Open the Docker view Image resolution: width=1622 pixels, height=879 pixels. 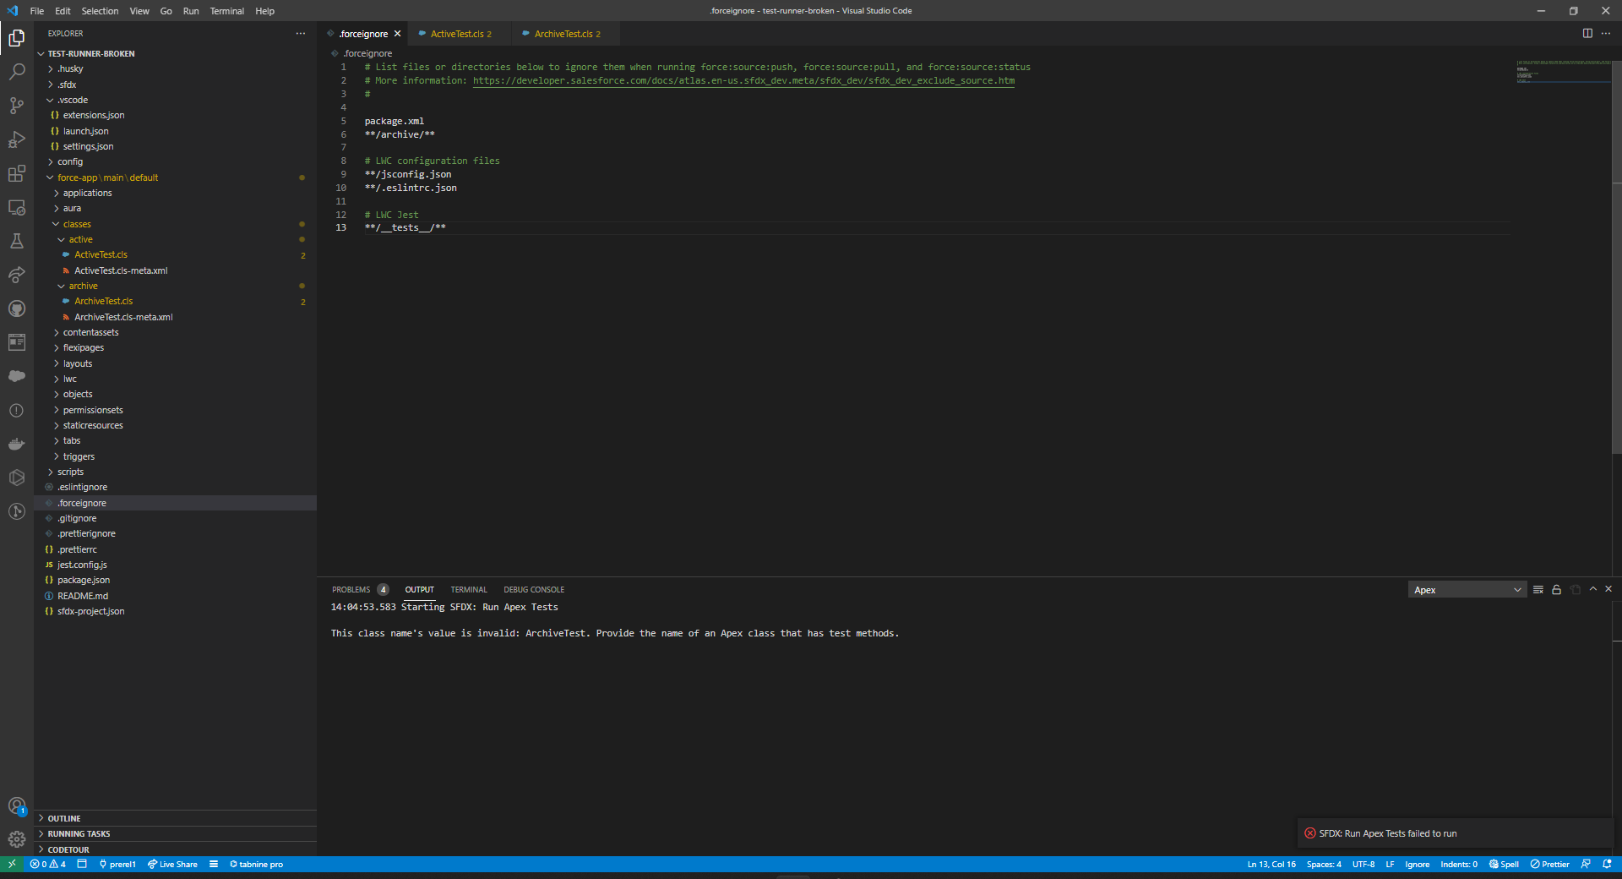pyautogui.click(x=16, y=444)
